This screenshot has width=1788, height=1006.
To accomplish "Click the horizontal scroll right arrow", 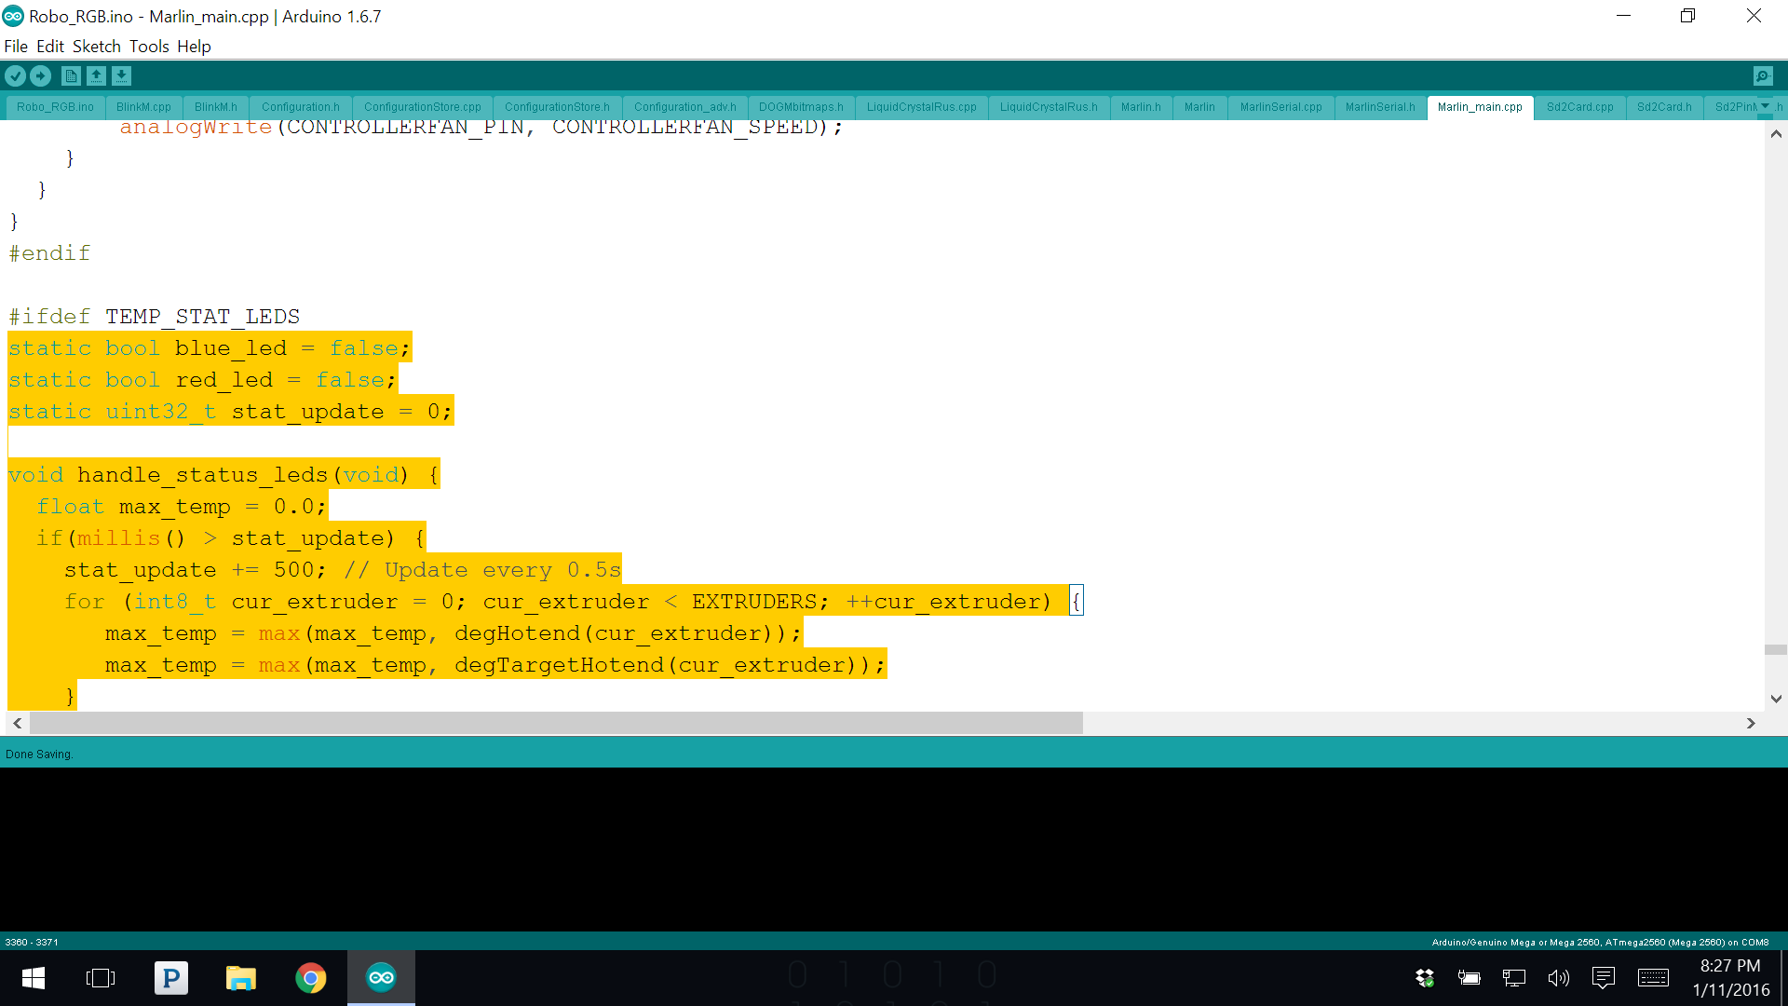I will (1751, 723).
